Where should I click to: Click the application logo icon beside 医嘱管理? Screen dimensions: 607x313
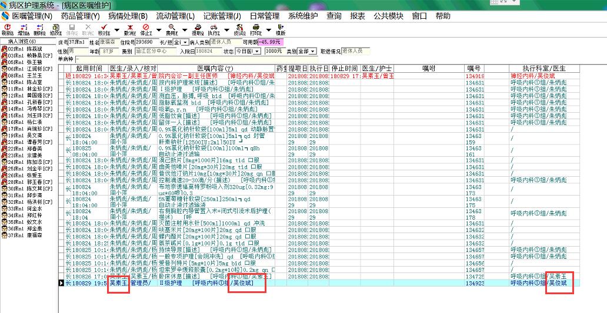pos(5,16)
